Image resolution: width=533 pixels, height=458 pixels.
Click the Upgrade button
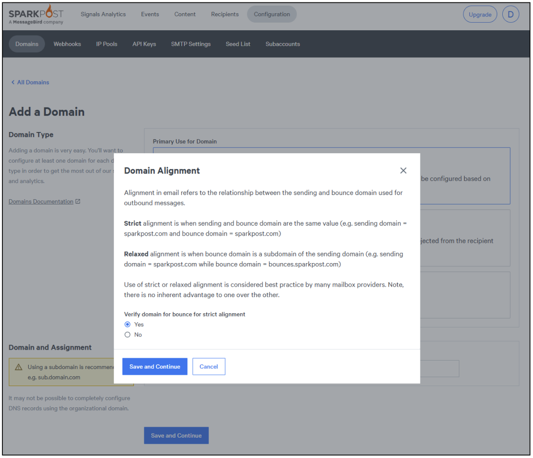(480, 15)
